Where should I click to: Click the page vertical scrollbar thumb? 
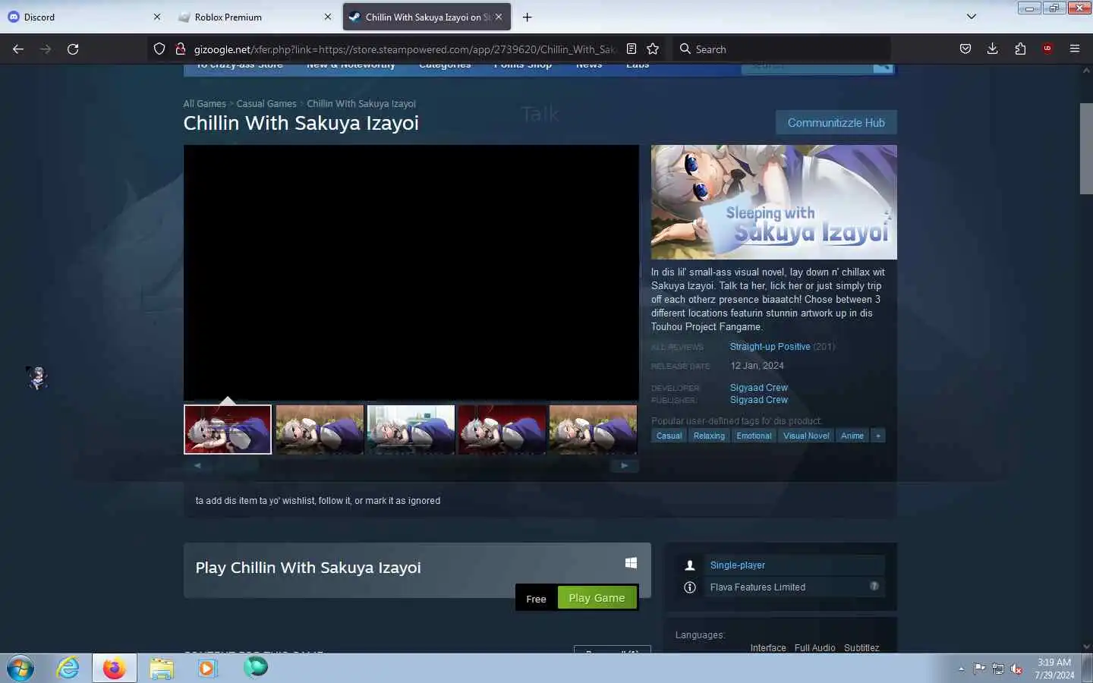point(1086,149)
